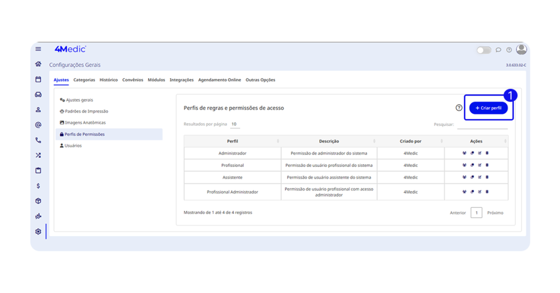The height and width of the screenshot is (293, 560).
Task: Focus the Pesquisar search field
Action: click(x=482, y=125)
